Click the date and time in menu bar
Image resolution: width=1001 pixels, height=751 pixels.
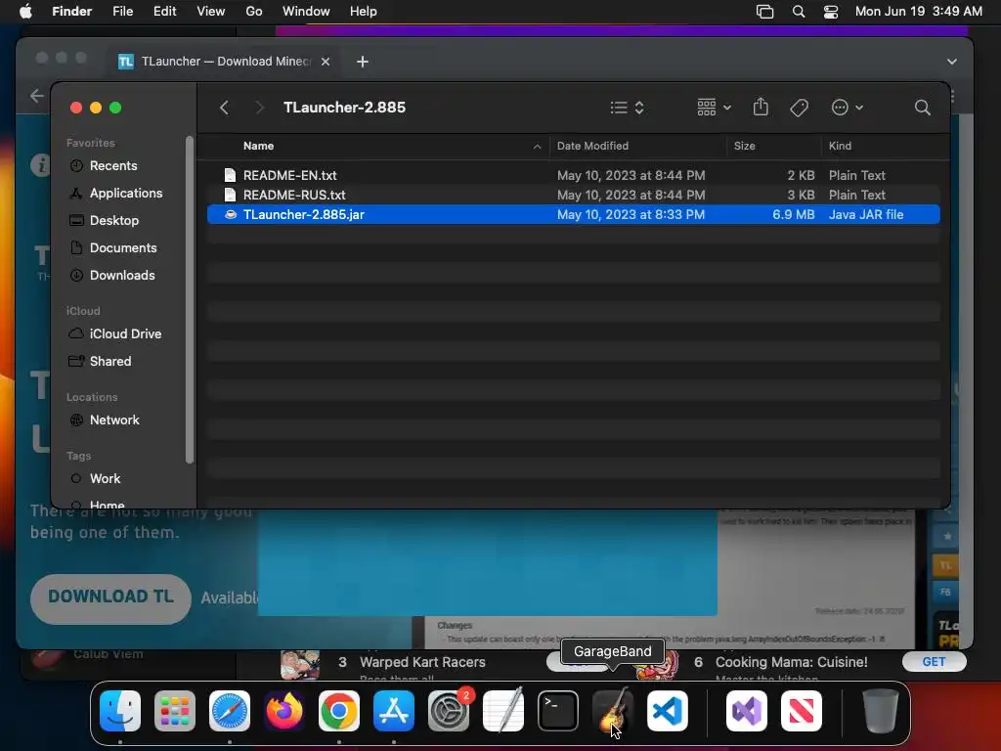(x=919, y=12)
